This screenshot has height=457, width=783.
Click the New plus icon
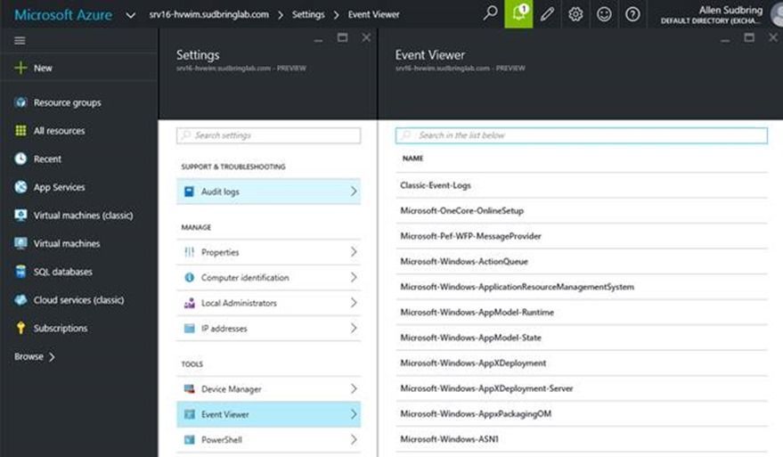point(20,68)
